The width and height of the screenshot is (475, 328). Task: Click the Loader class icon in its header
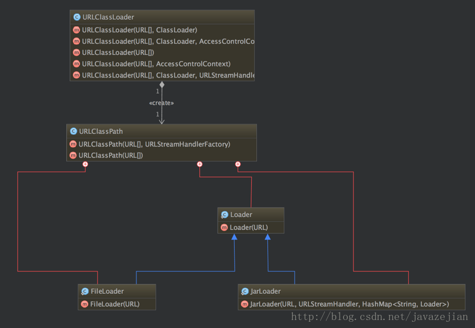click(224, 215)
